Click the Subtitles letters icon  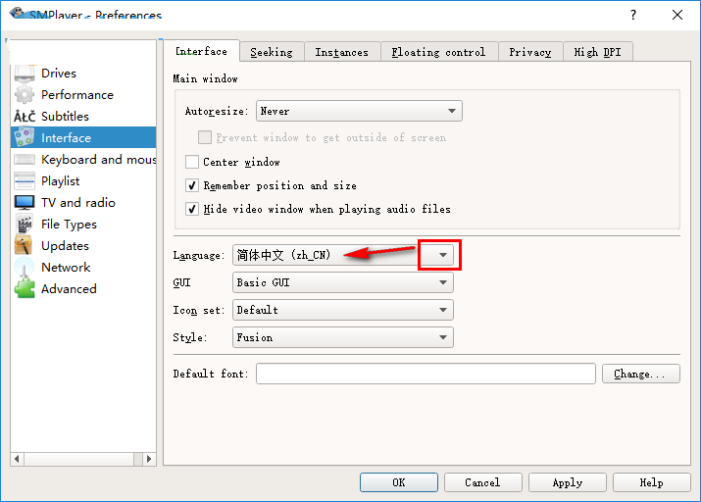25,117
